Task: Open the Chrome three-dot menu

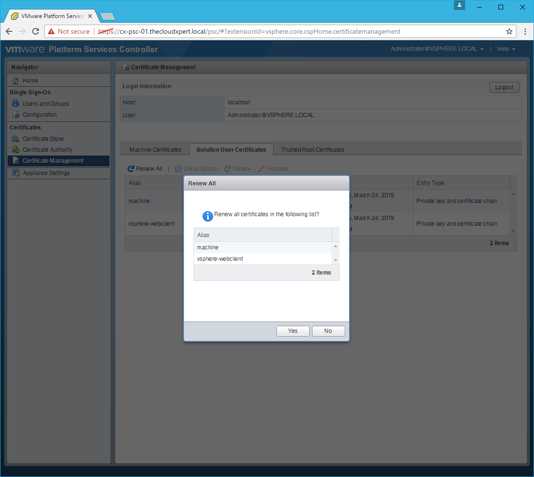Action: tap(525, 31)
